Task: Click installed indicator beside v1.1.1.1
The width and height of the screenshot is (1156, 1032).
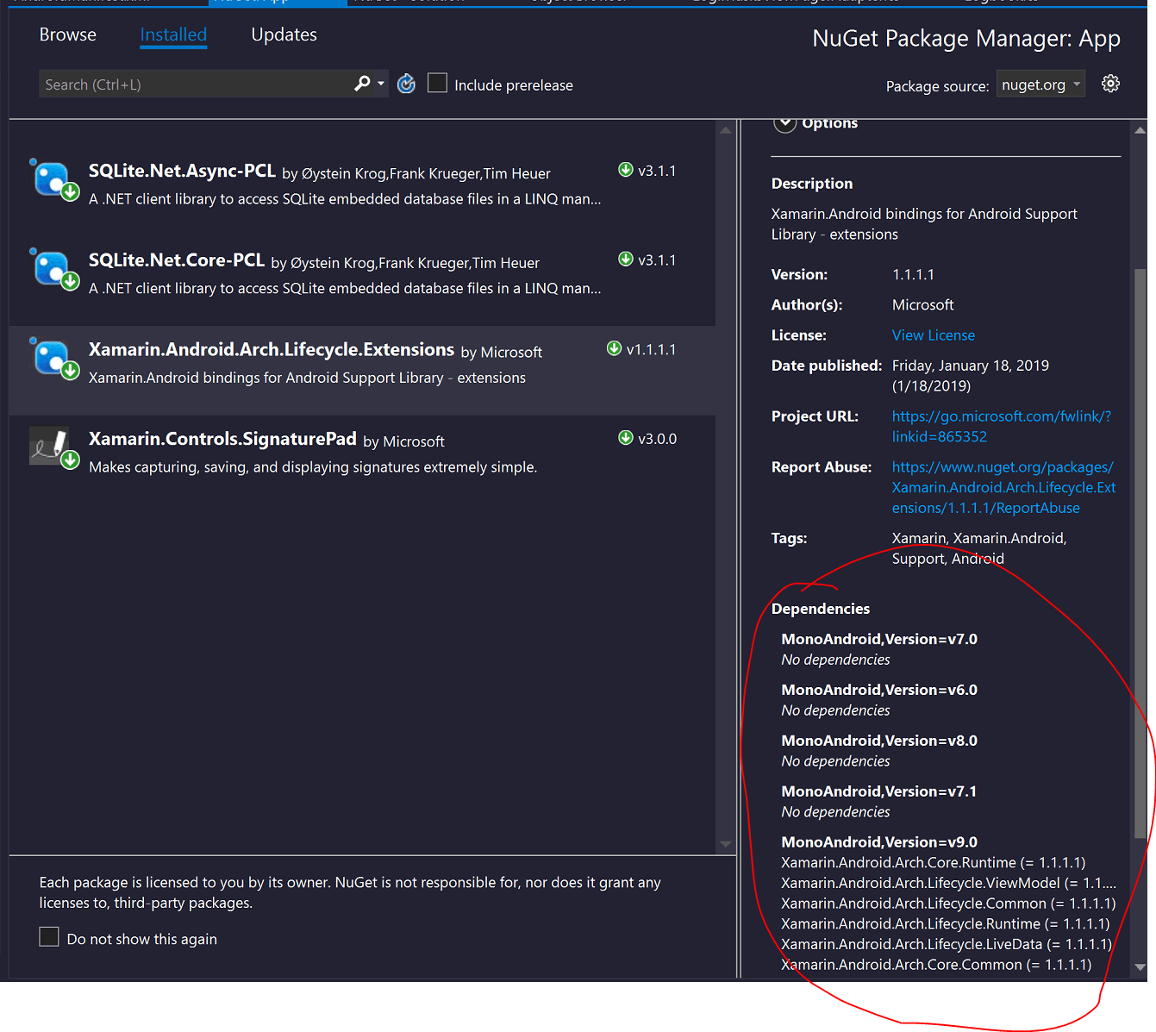Action: 614,348
